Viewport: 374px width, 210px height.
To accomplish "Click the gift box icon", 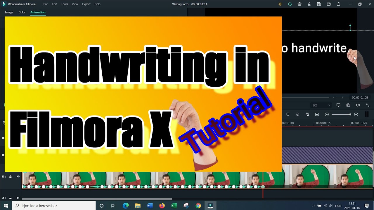I will (299, 4).
